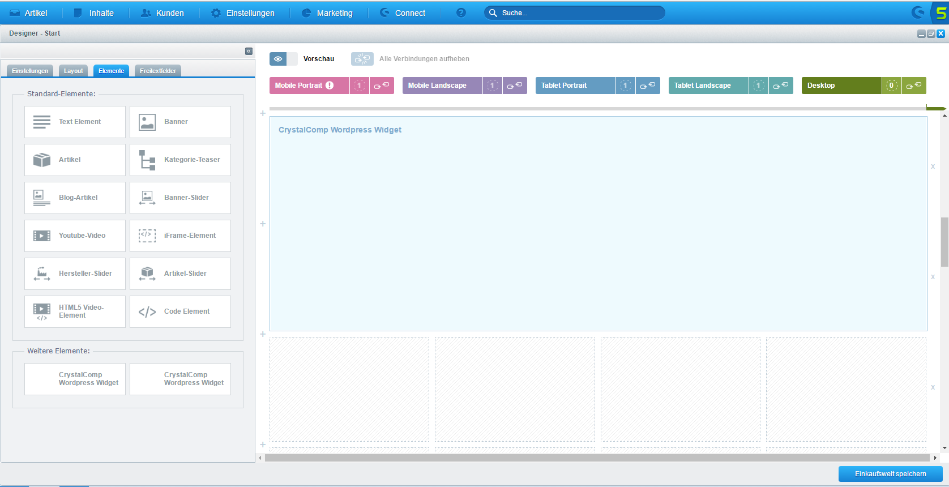Pick the Youtube-Video element
The width and height of the screenshot is (949, 487).
tap(75, 236)
